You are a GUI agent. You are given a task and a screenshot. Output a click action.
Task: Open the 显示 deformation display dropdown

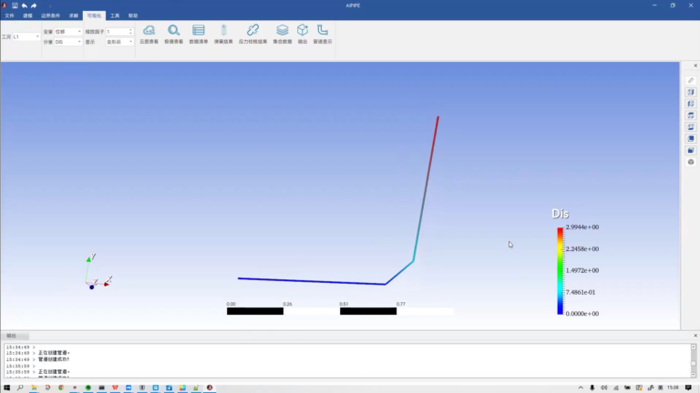pos(119,42)
